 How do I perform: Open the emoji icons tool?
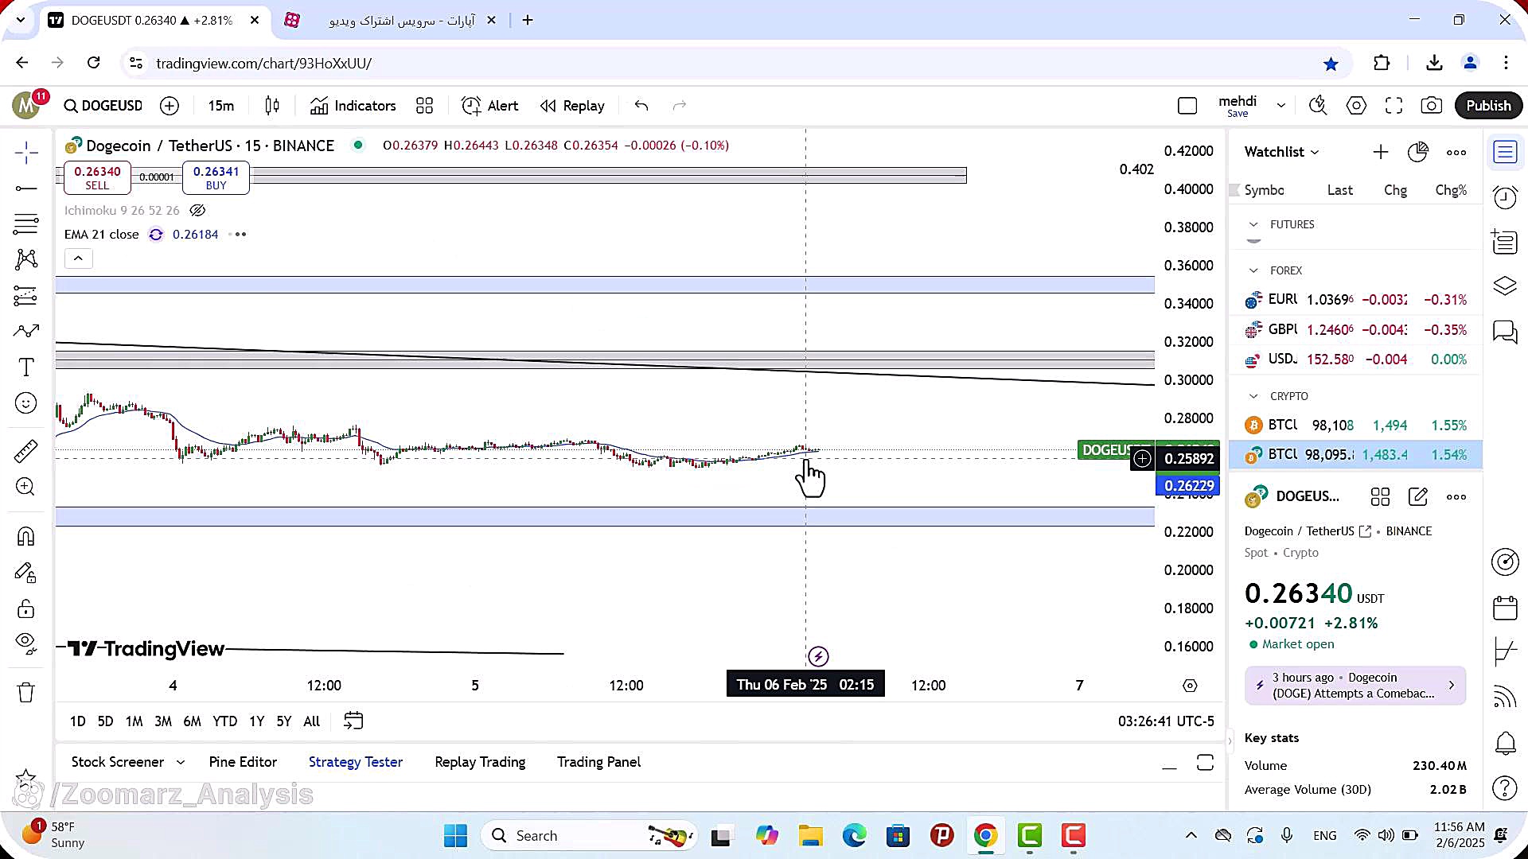[25, 403]
